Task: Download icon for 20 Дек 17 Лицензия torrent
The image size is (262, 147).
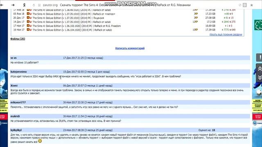Action: (28, 18)
